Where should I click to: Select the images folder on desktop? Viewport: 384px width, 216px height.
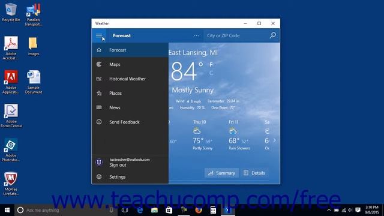(34, 47)
